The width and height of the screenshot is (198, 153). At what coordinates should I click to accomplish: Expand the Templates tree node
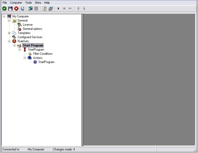point(9,33)
